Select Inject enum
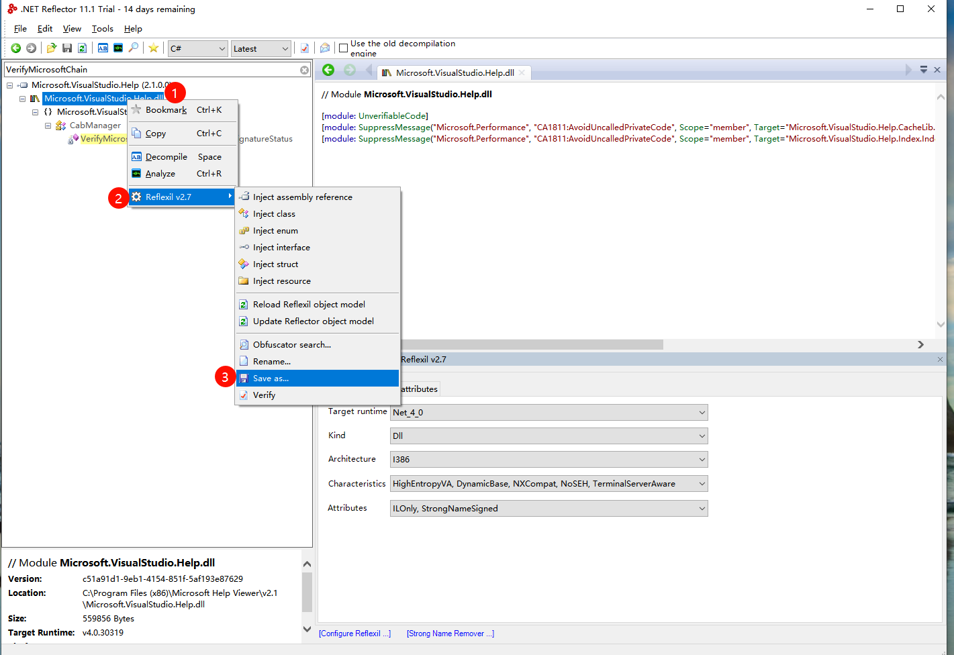 (318, 231)
